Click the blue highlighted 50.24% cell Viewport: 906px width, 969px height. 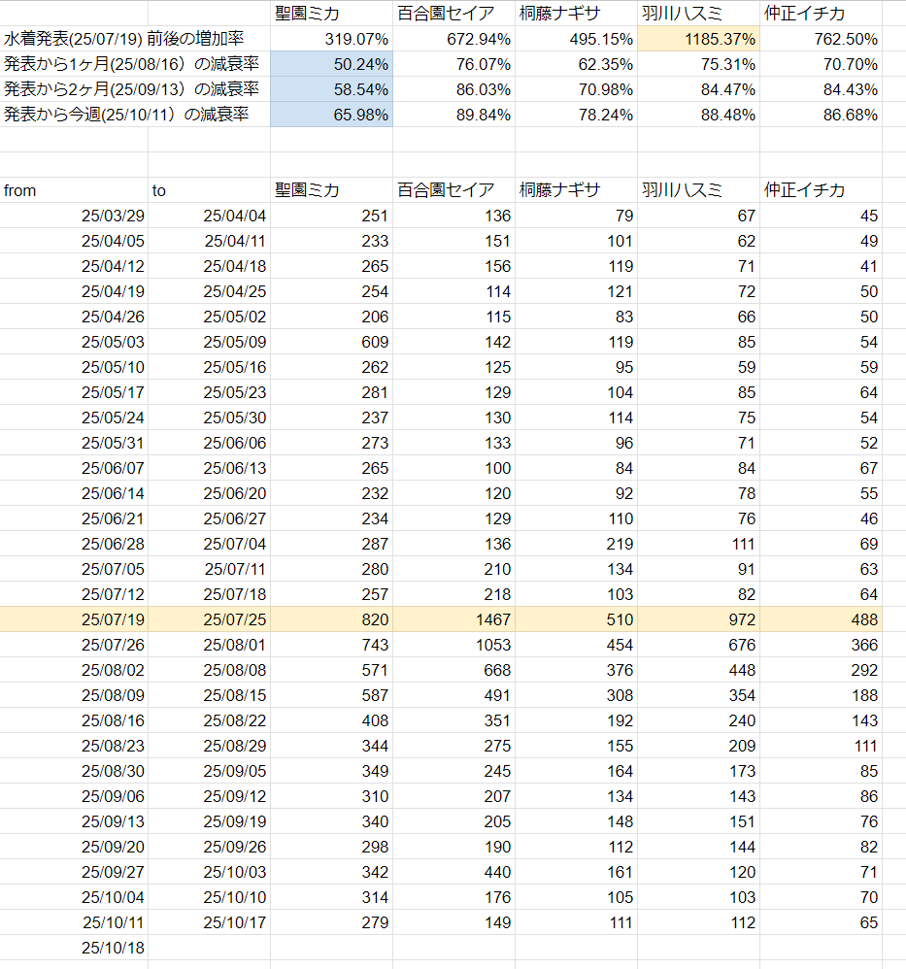[331, 64]
